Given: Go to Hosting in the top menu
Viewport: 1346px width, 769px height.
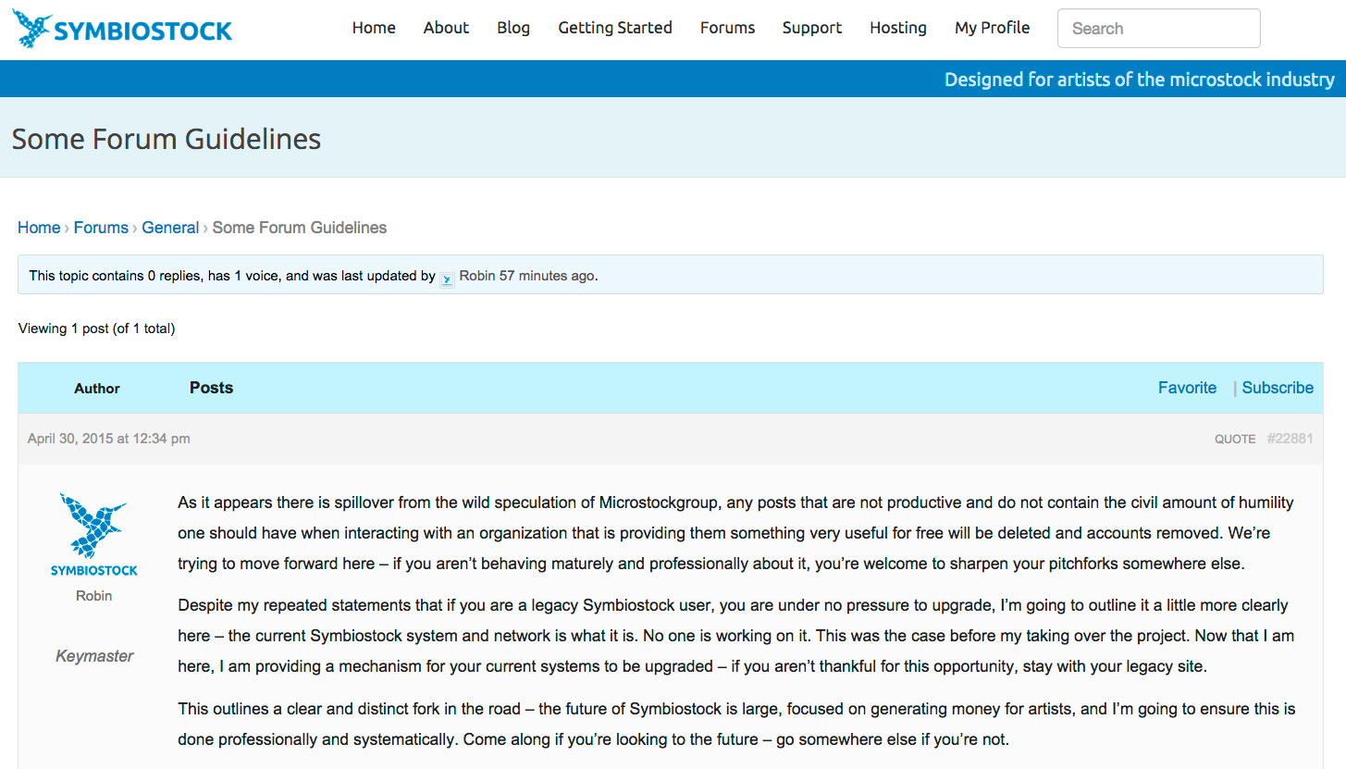Looking at the screenshot, I should tap(898, 28).
